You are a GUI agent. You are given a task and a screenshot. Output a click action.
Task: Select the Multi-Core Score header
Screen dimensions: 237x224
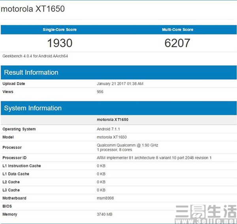[178, 30]
